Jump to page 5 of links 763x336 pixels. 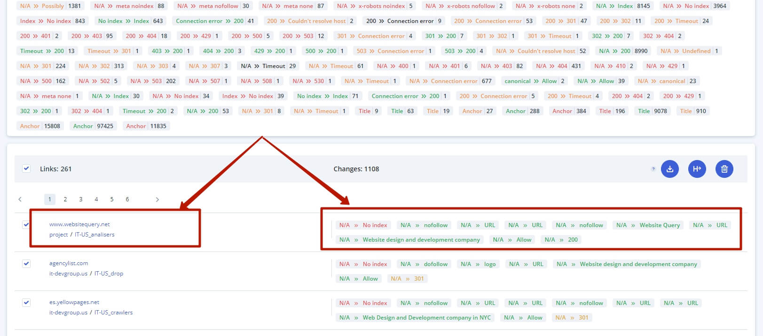112,199
